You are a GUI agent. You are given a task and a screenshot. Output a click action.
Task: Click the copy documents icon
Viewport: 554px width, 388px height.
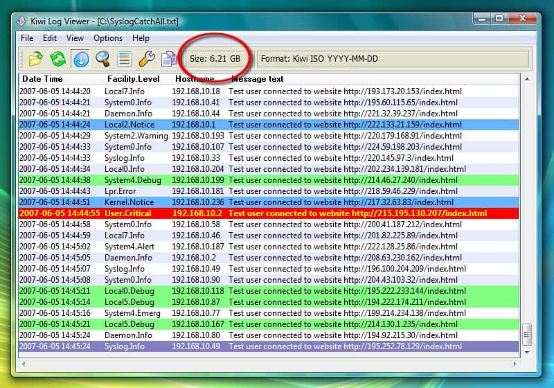tap(168, 59)
